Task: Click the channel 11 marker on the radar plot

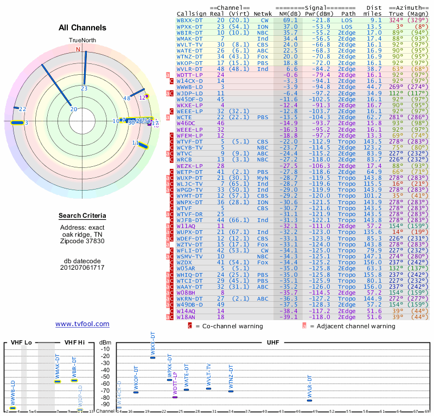Action: tap(143, 145)
